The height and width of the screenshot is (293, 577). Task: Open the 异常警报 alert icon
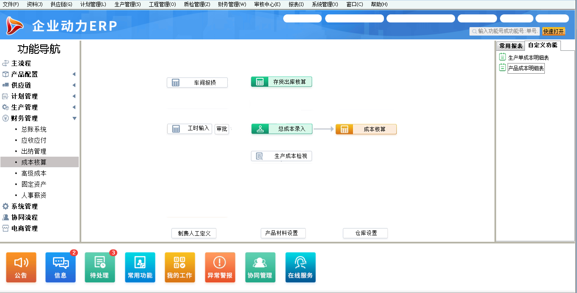coord(220,267)
